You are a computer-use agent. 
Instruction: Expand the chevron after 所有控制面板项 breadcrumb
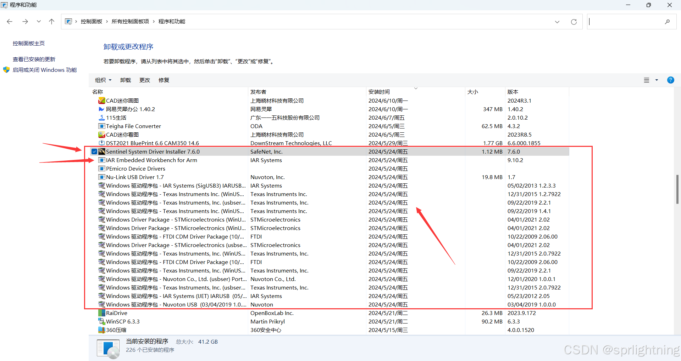click(x=154, y=22)
